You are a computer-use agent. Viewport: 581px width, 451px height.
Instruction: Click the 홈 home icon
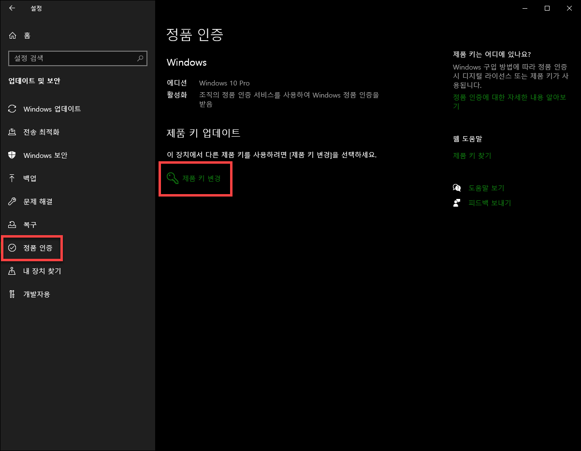click(12, 35)
